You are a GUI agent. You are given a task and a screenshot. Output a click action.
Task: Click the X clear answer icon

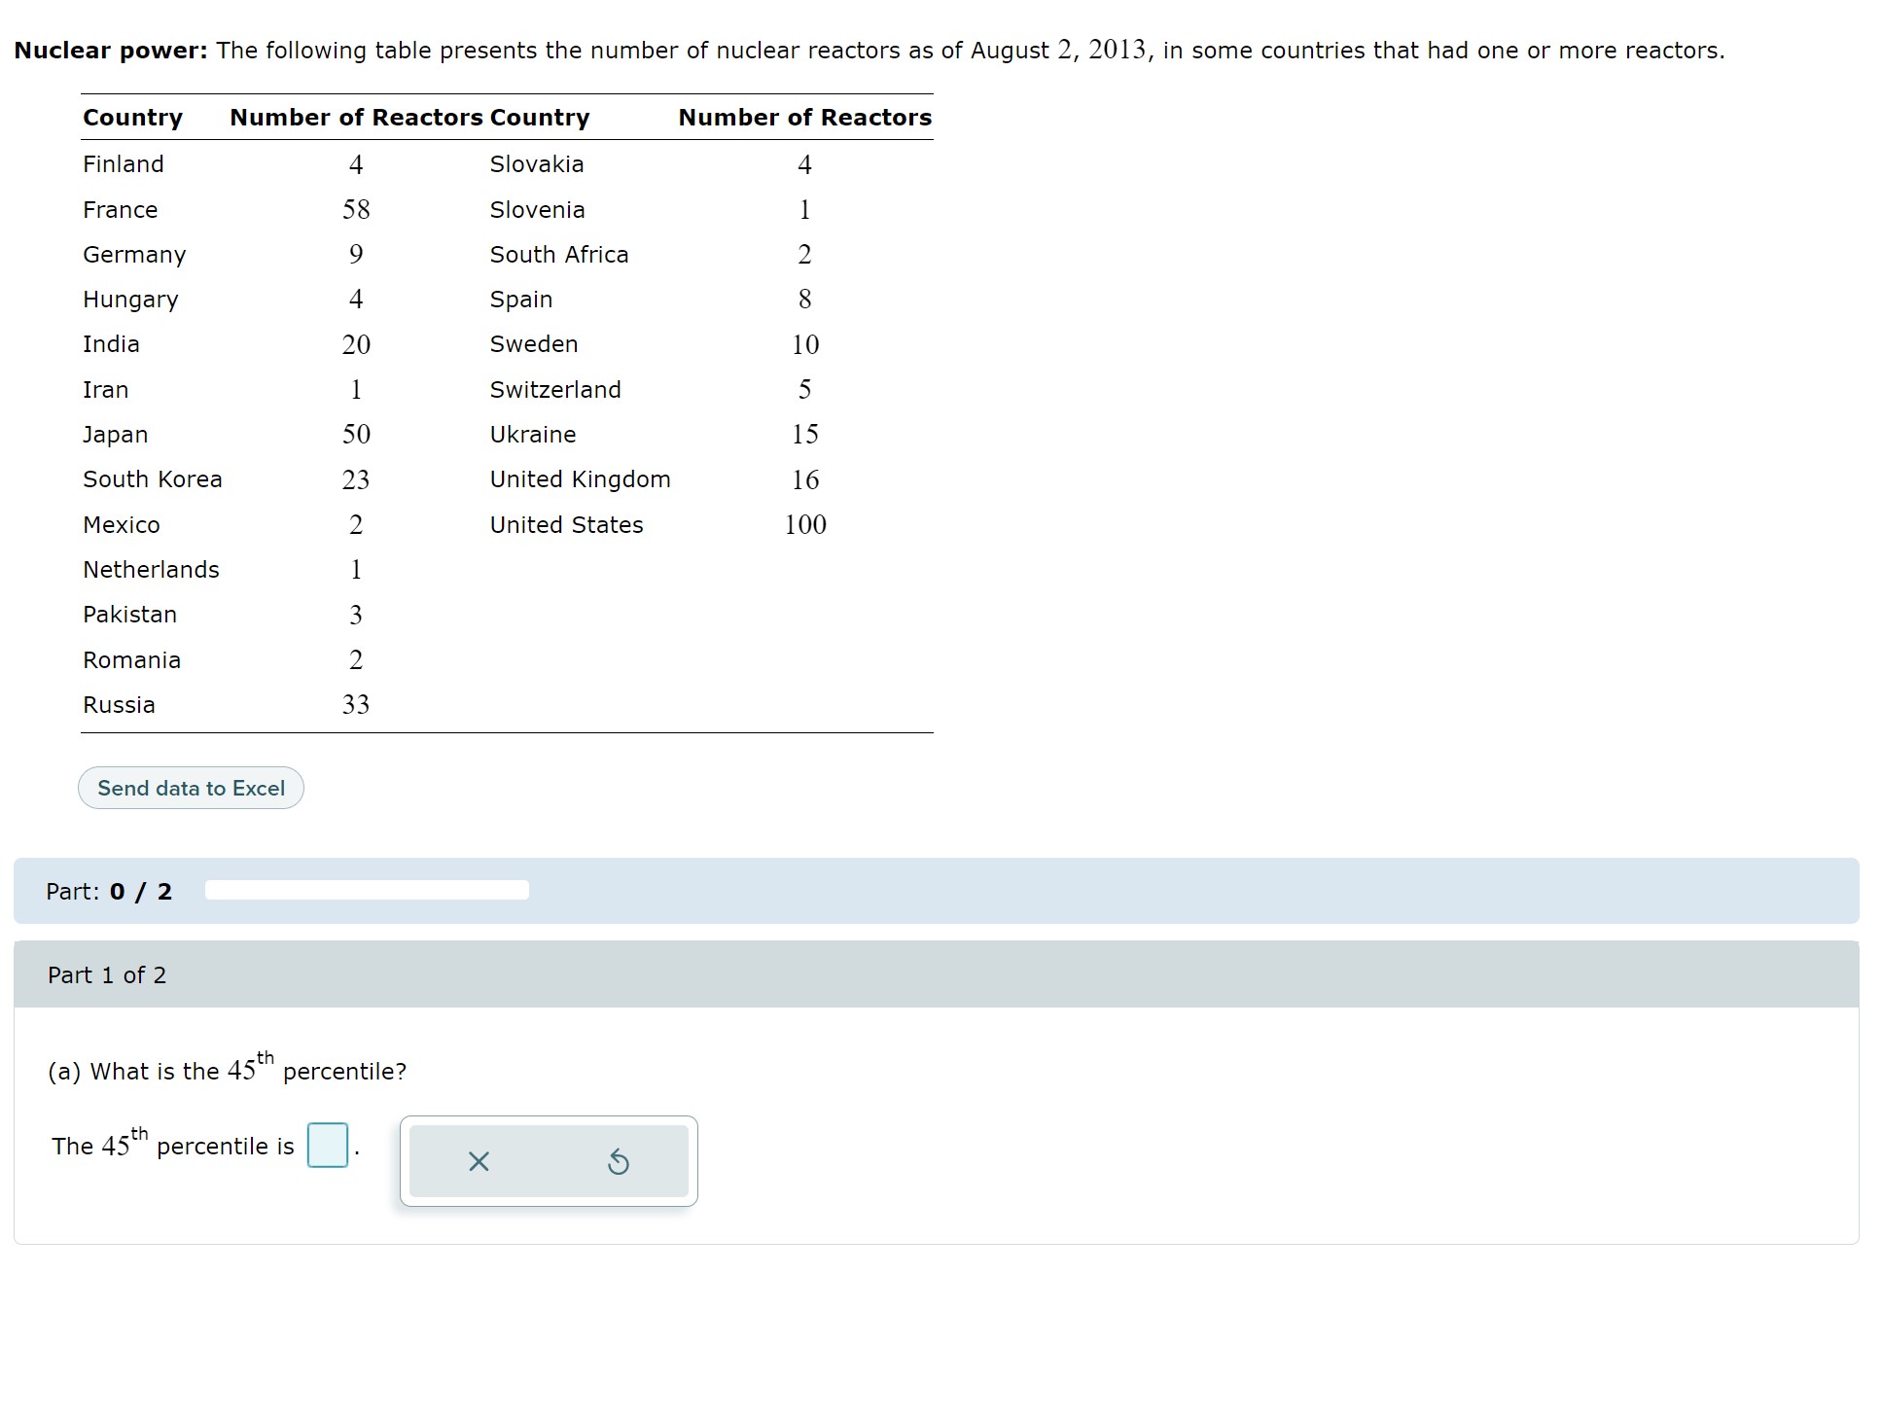pos(478,1161)
